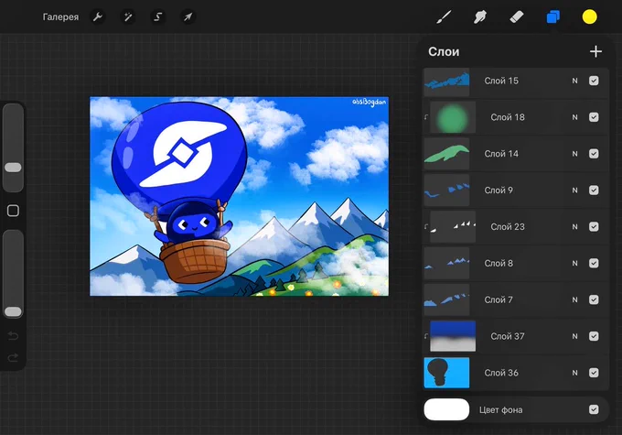
Task: Select the Transform arrow tool
Action: [x=188, y=17]
